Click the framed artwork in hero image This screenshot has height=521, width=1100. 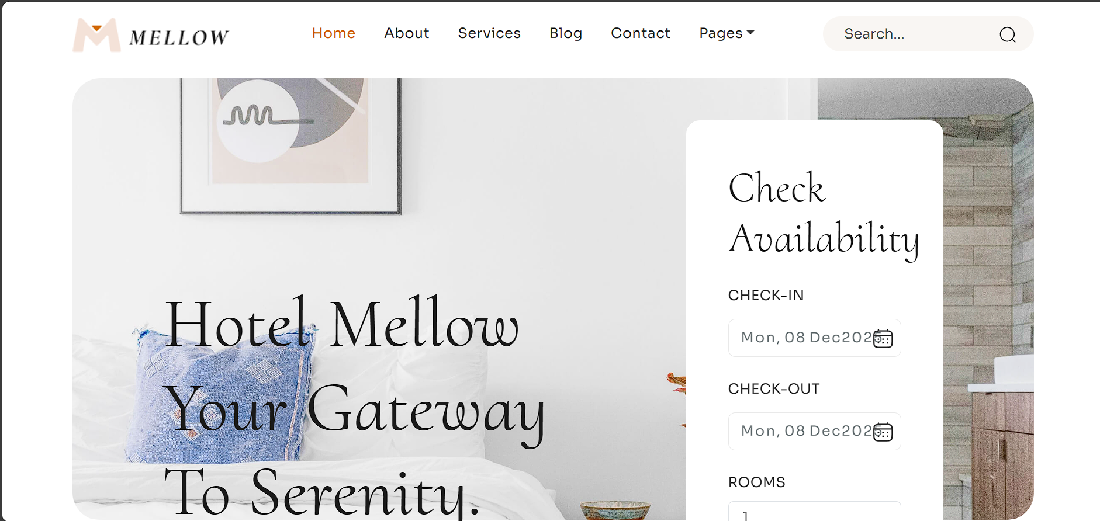pos(290,146)
